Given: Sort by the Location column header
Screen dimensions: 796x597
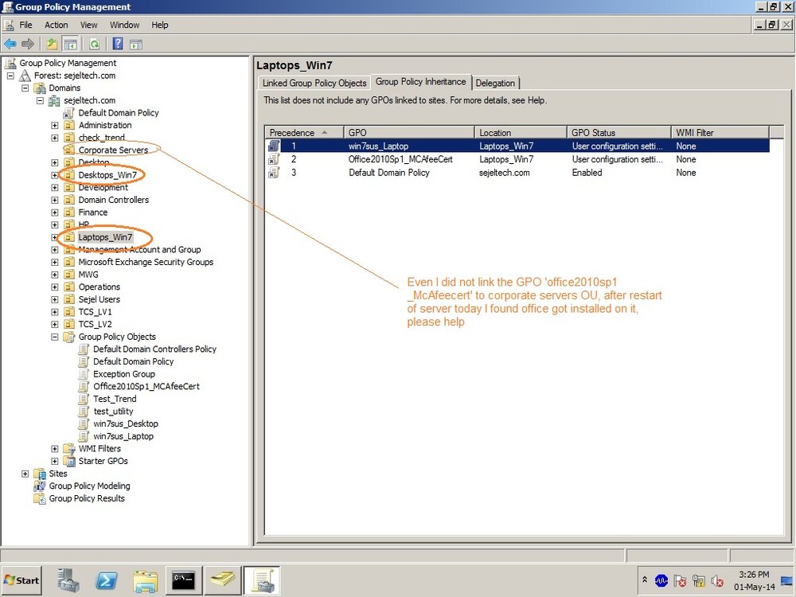Looking at the screenshot, I should point(521,132).
